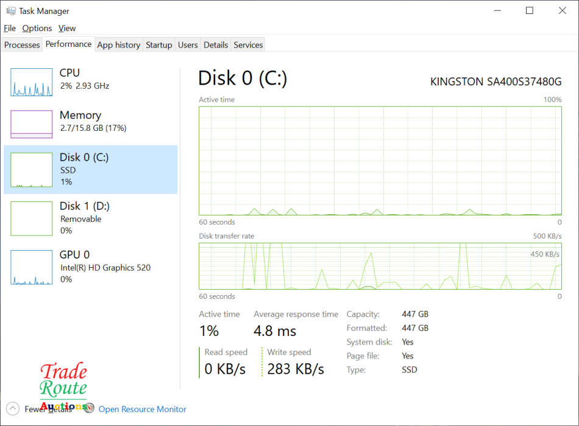Collapse view with the Fewer details arrow

coord(12,408)
